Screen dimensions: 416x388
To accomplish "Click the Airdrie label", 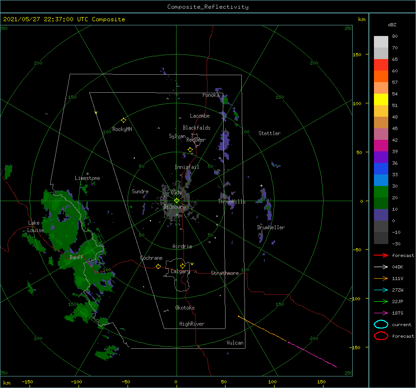I will pyautogui.click(x=182, y=246).
